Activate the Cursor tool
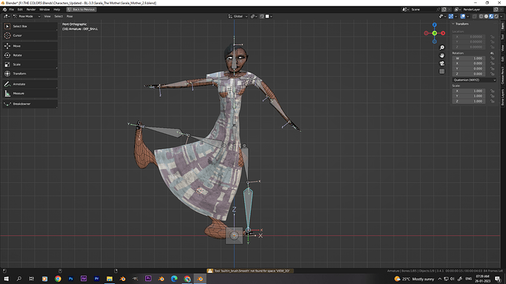This screenshot has width=506, height=284. click(x=29, y=35)
